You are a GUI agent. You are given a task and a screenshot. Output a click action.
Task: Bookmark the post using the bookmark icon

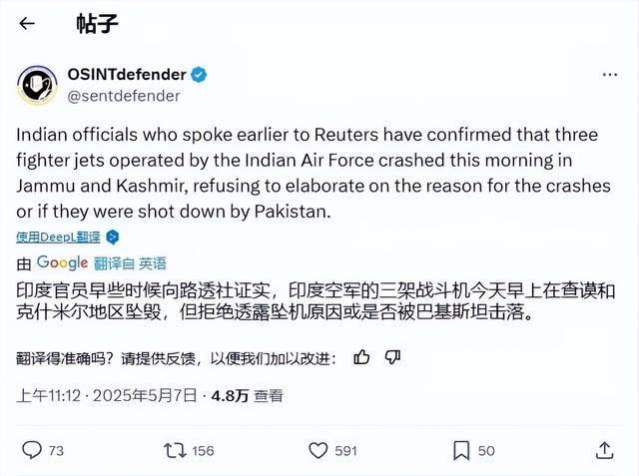point(461,451)
